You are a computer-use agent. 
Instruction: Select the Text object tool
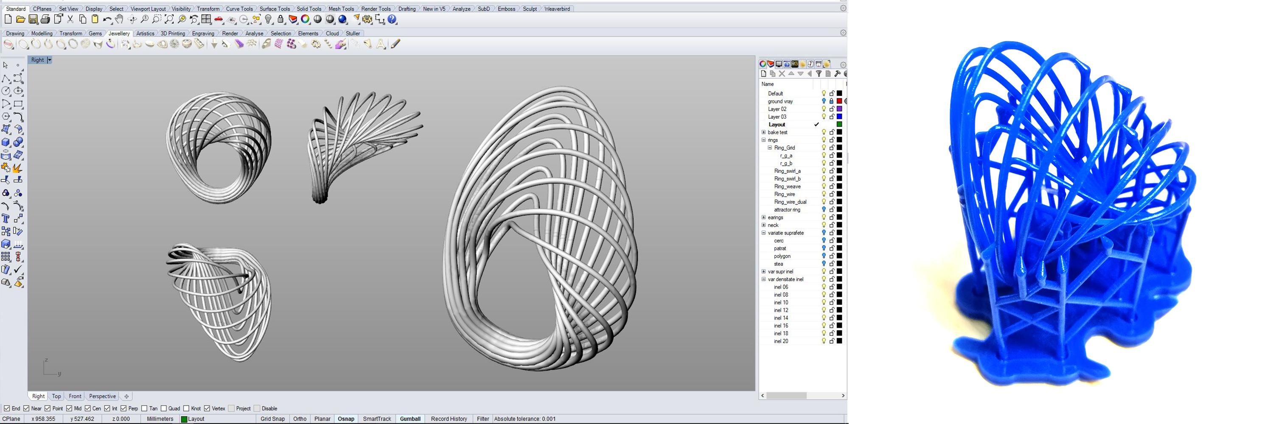pyautogui.click(x=6, y=219)
